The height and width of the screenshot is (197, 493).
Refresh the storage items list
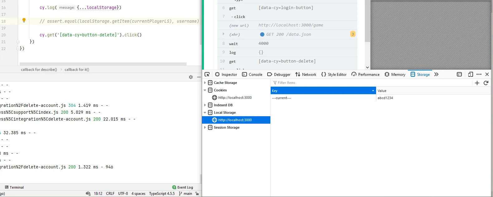coord(486,83)
